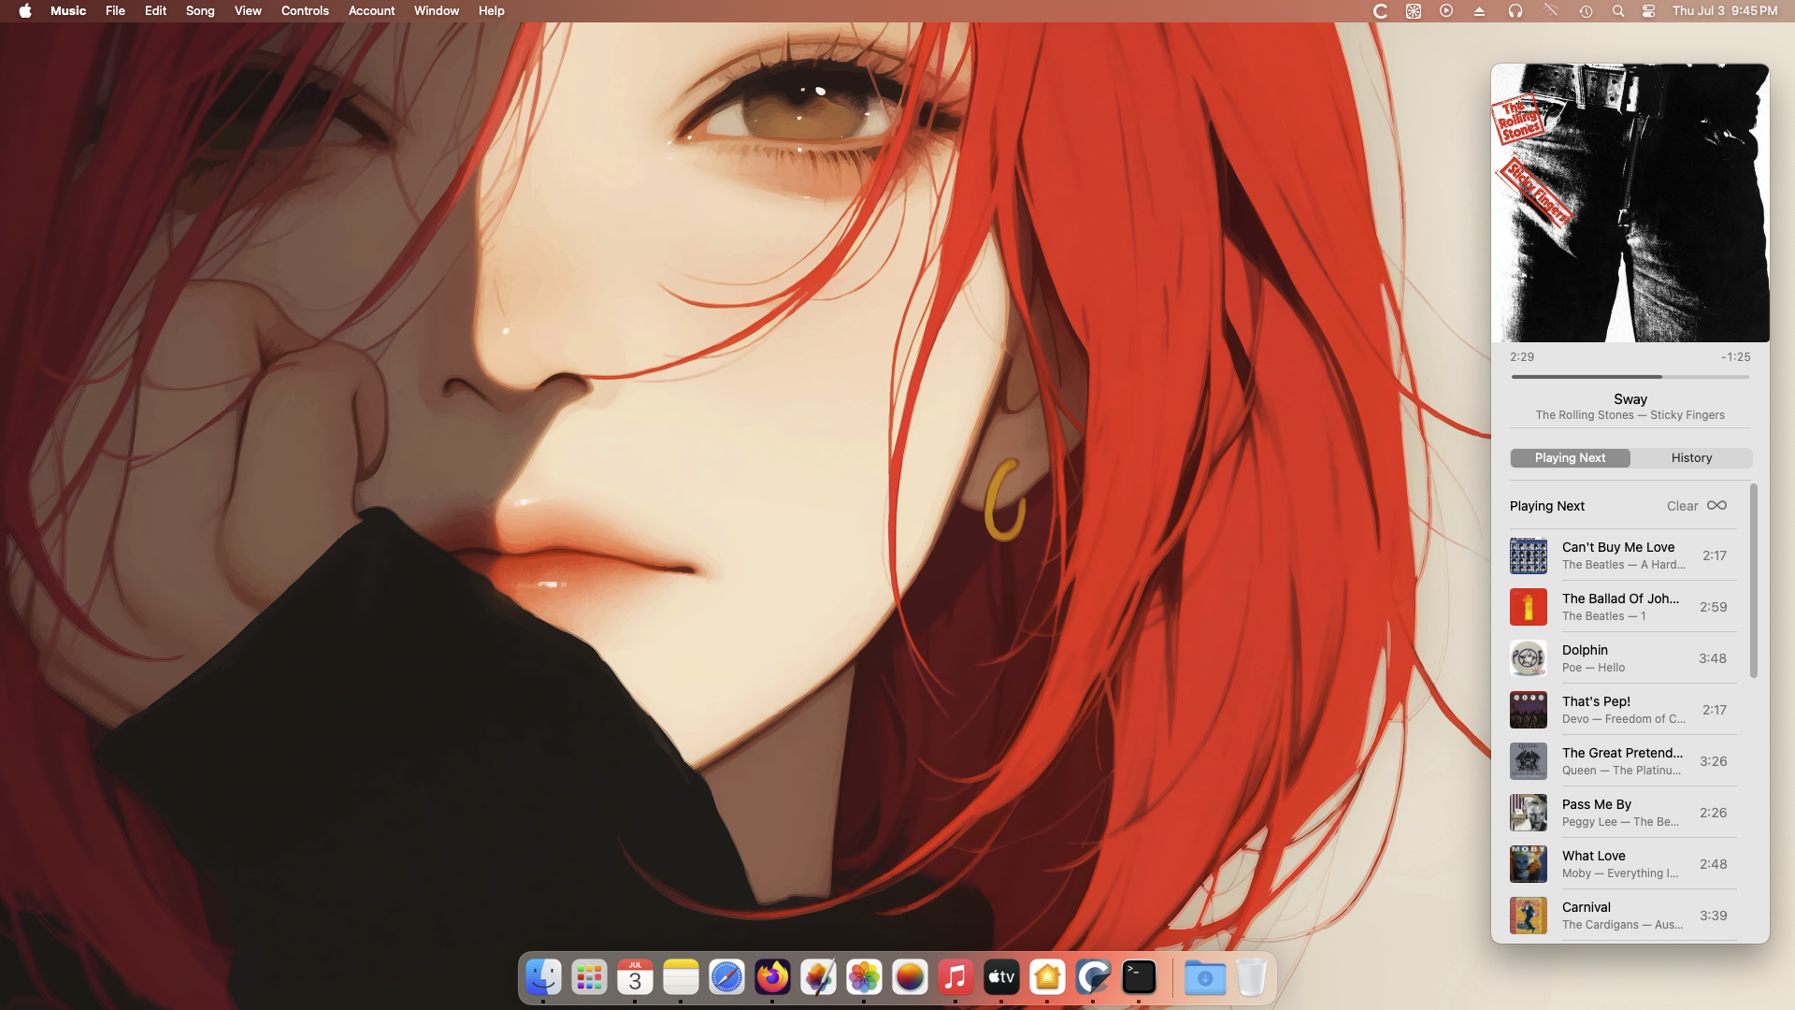This screenshot has height=1010, width=1795.
Task: Open the Controls menu
Action: (x=305, y=10)
